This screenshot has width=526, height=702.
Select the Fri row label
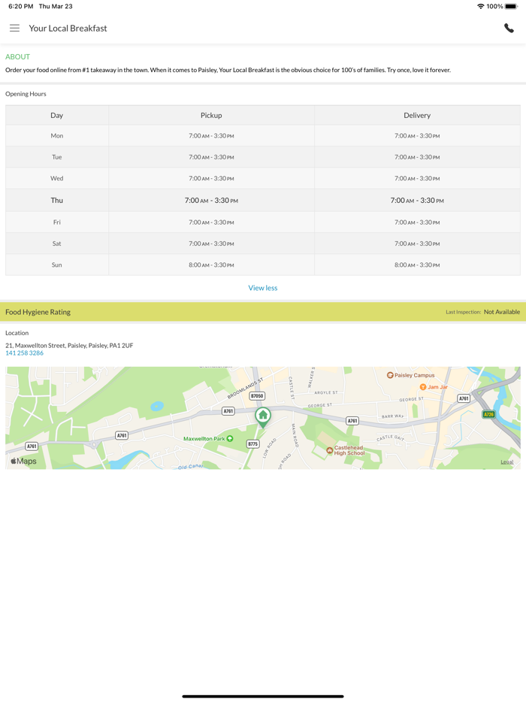click(x=57, y=222)
